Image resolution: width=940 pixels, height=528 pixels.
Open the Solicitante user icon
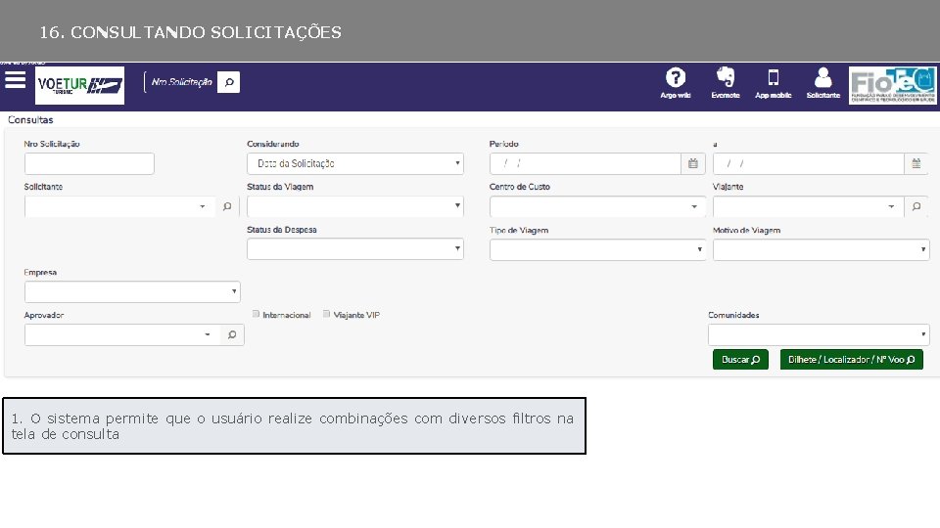tap(823, 83)
